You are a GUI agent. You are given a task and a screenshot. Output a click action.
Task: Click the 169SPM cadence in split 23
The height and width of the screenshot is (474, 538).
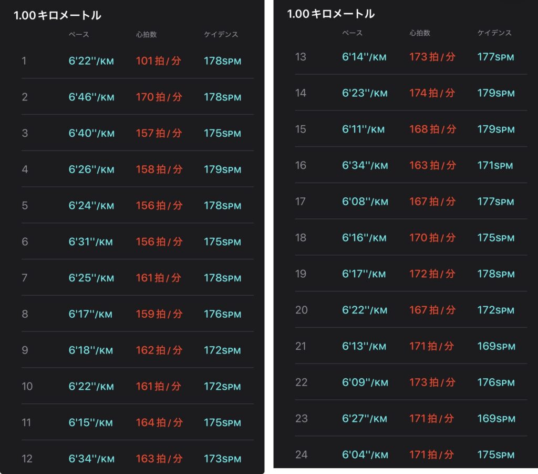[496, 418]
